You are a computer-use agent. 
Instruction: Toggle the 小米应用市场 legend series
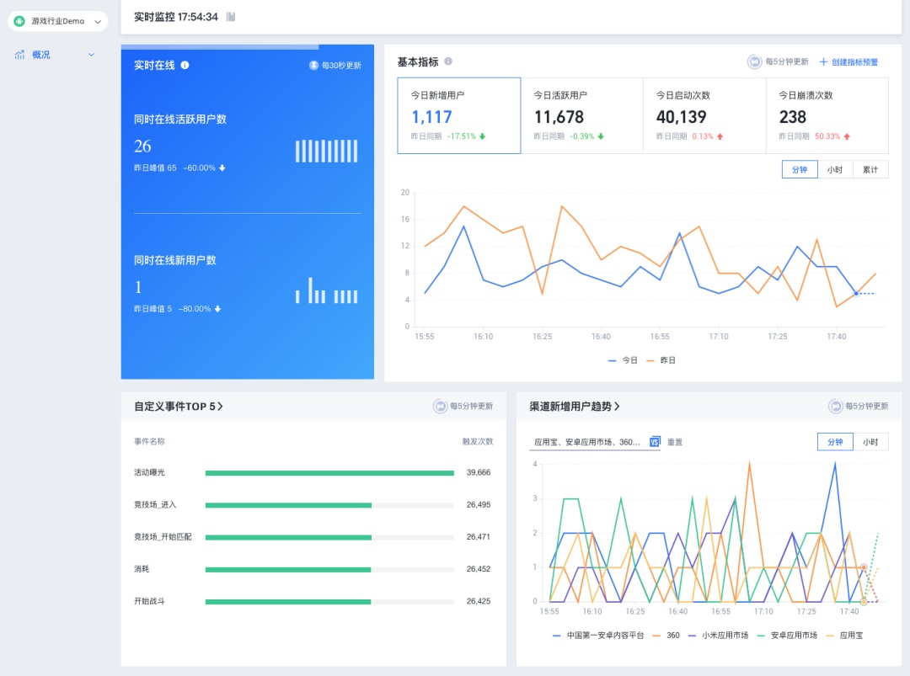(x=718, y=636)
